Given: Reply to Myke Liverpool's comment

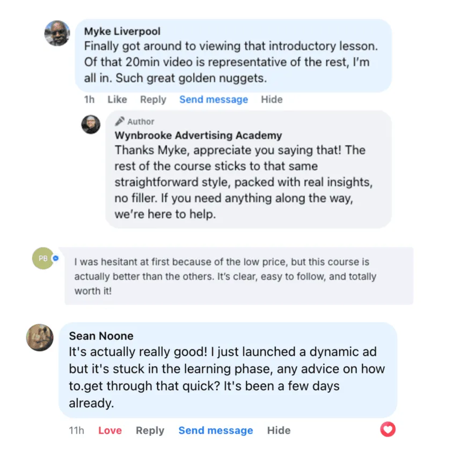Looking at the screenshot, I should [153, 99].
